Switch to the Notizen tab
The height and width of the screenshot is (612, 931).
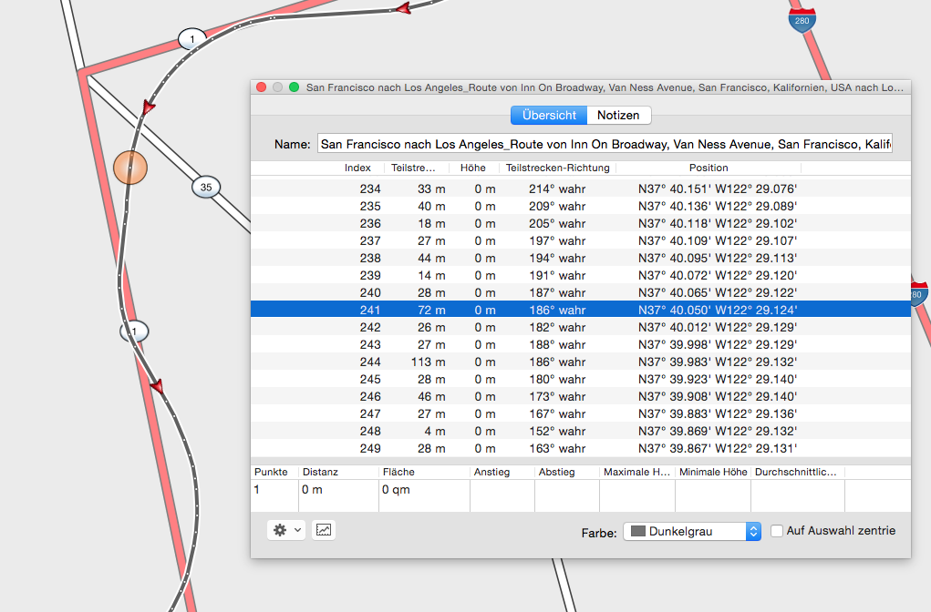tap(618, 116)
